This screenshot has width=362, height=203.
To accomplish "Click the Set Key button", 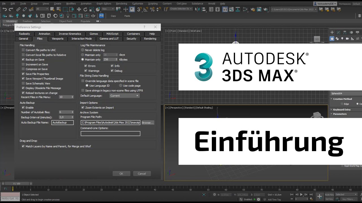I will pos(329,199).
